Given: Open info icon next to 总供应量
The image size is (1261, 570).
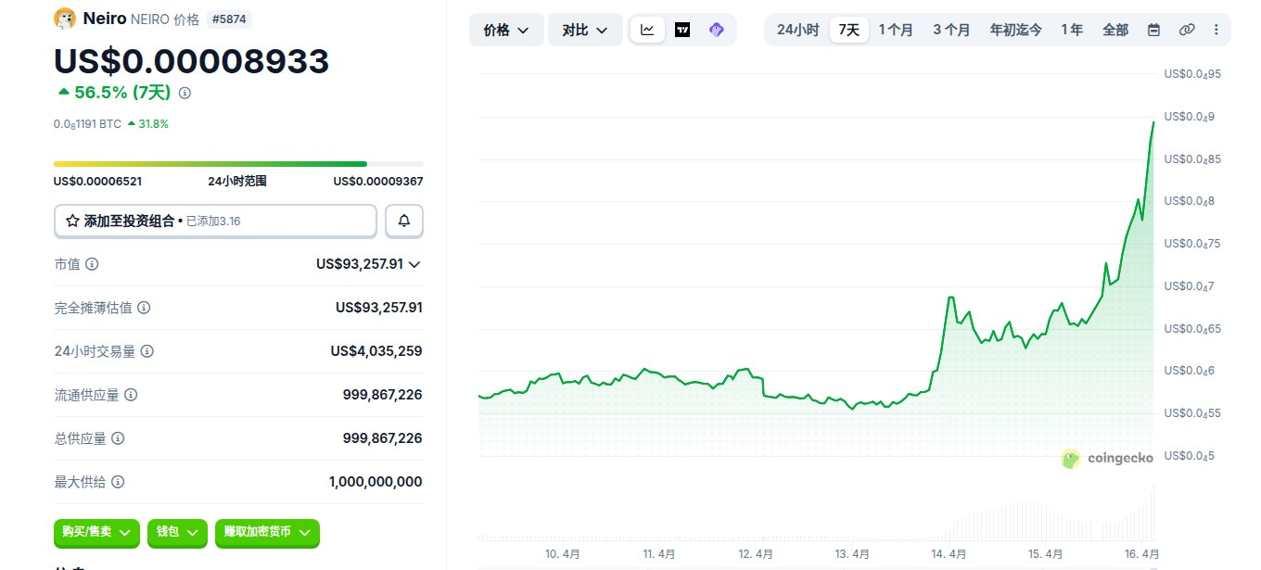Looking at the screenshot, I should tap(118, 438).
